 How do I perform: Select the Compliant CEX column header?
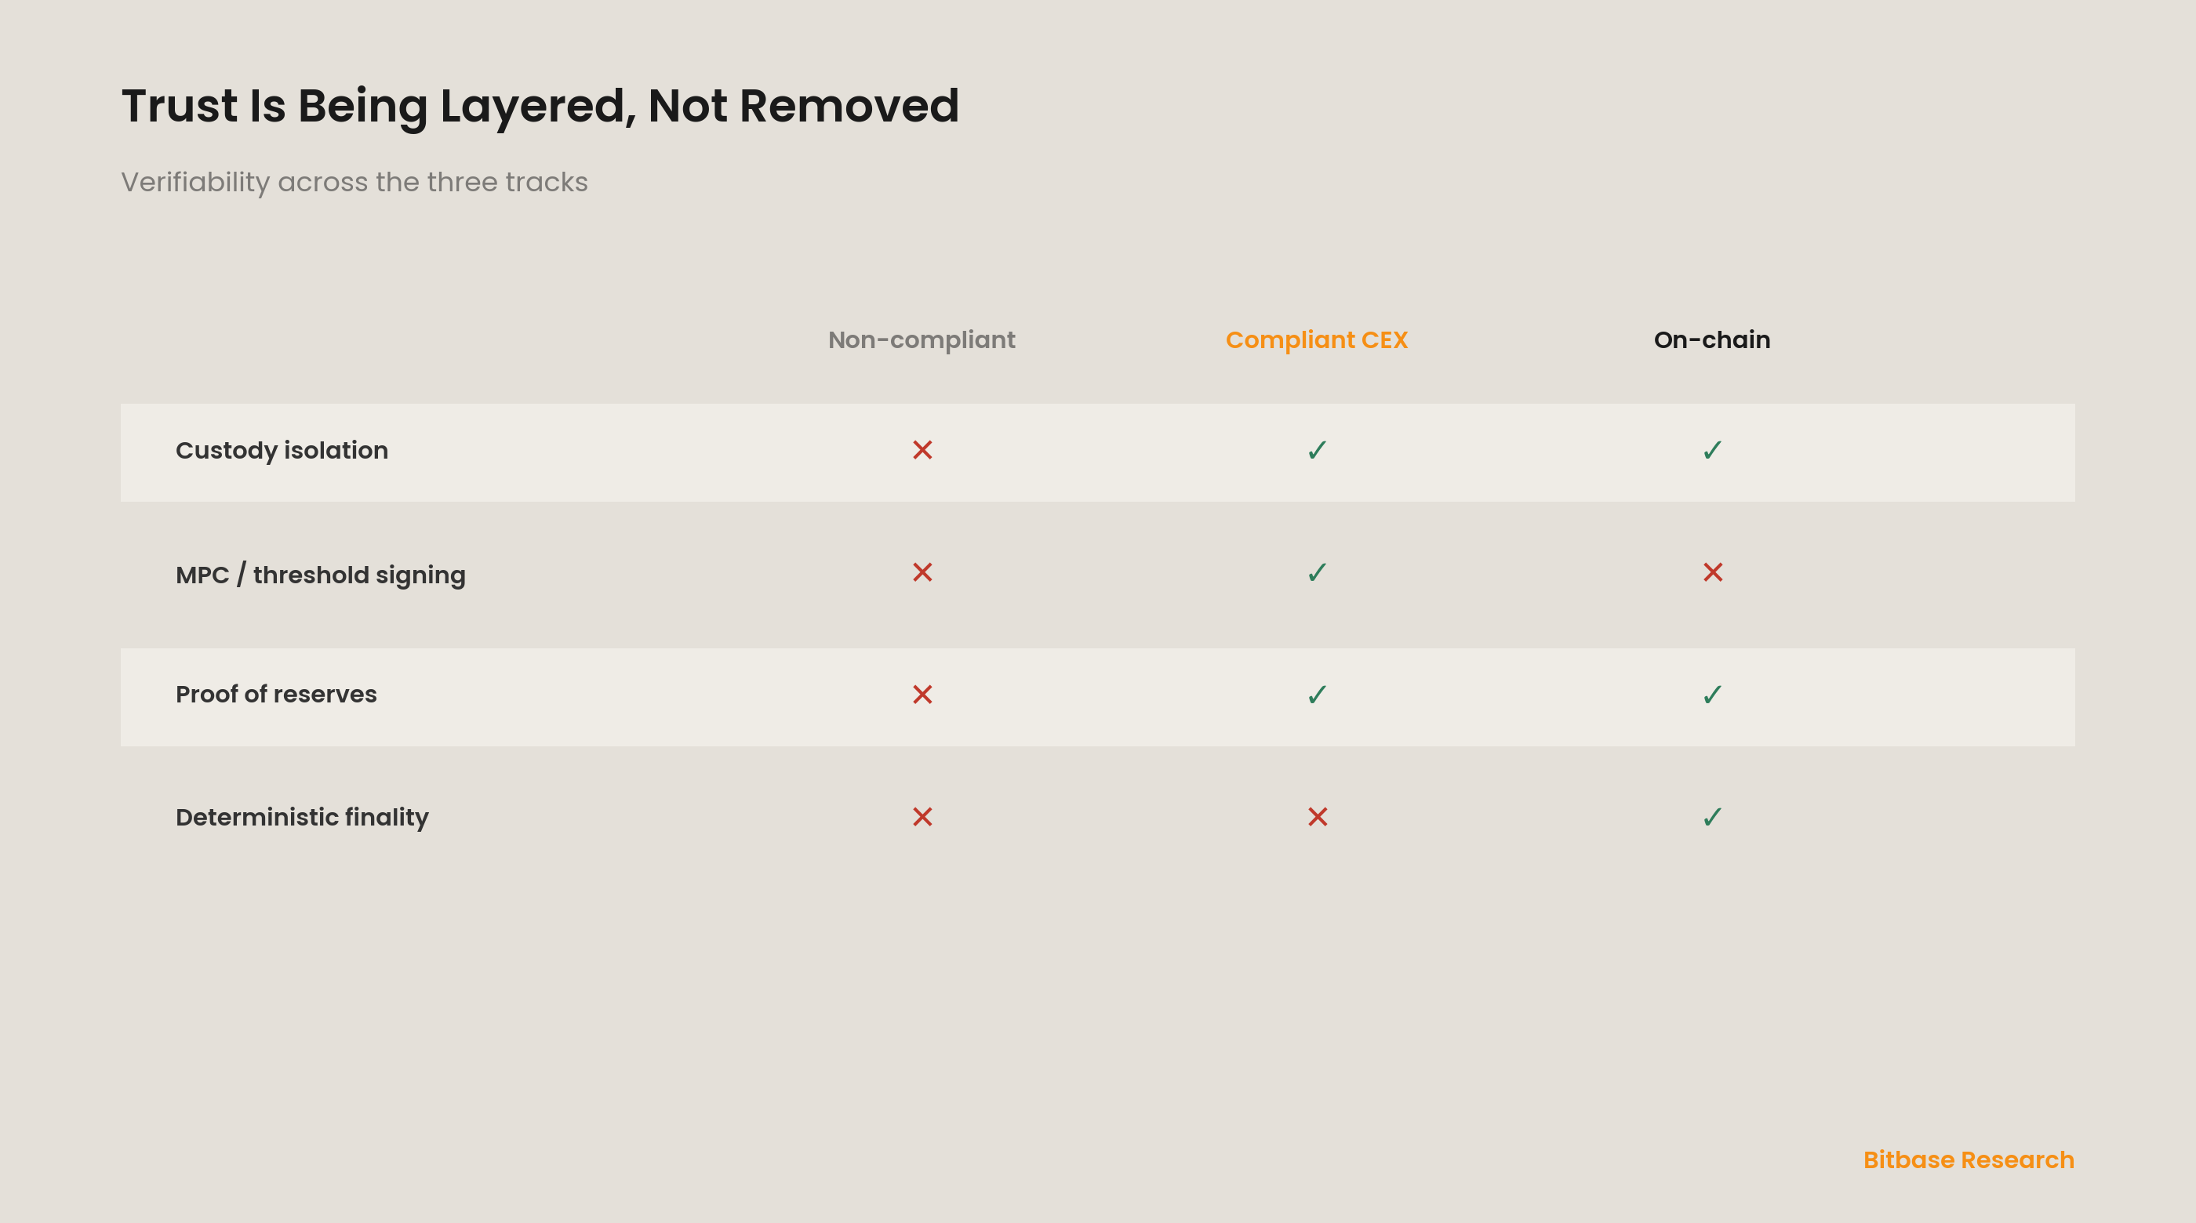click(1316, 340)
